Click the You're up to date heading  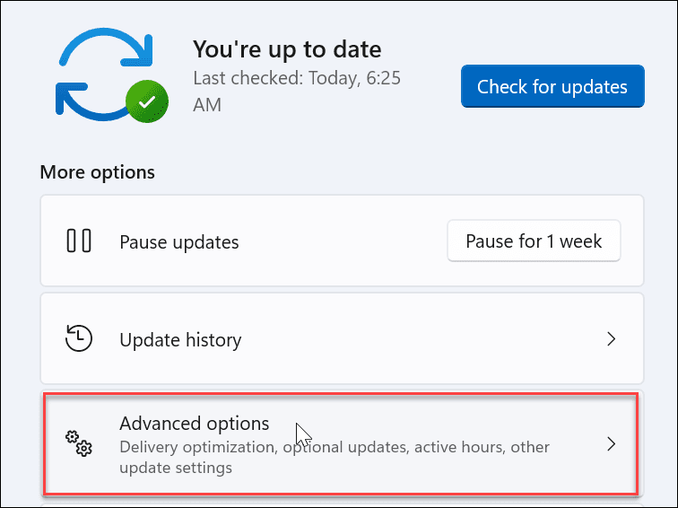(287, 48)
